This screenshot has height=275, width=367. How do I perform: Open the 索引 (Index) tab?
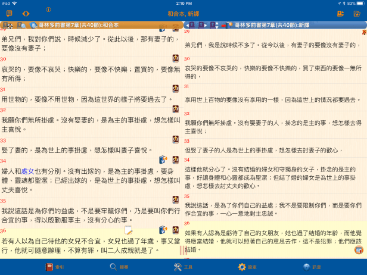pyautogui.click(x=55, y=267)
